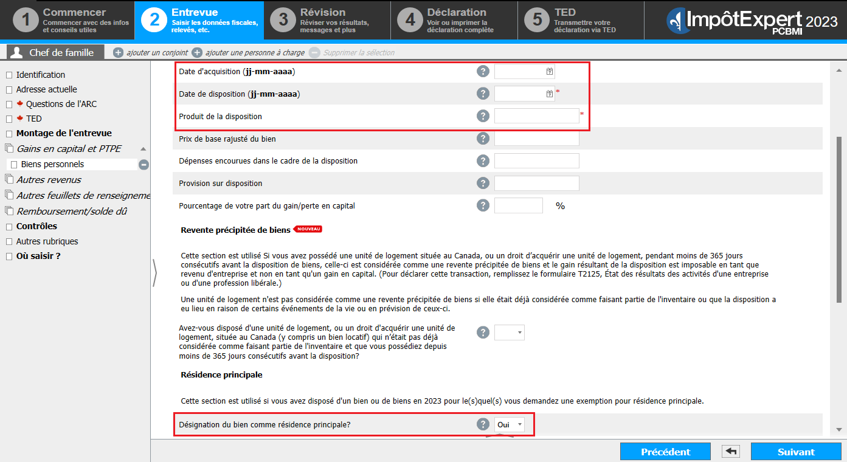Focus the Pourcentage de votre part field
The image size is (847, 462).
click(518, 205)
